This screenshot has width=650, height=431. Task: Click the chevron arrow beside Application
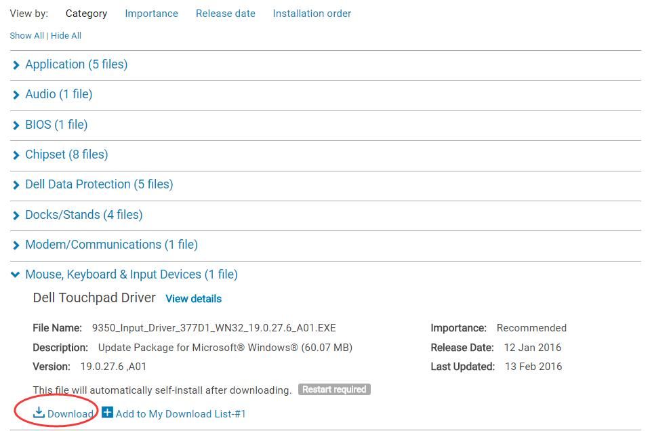16,65
